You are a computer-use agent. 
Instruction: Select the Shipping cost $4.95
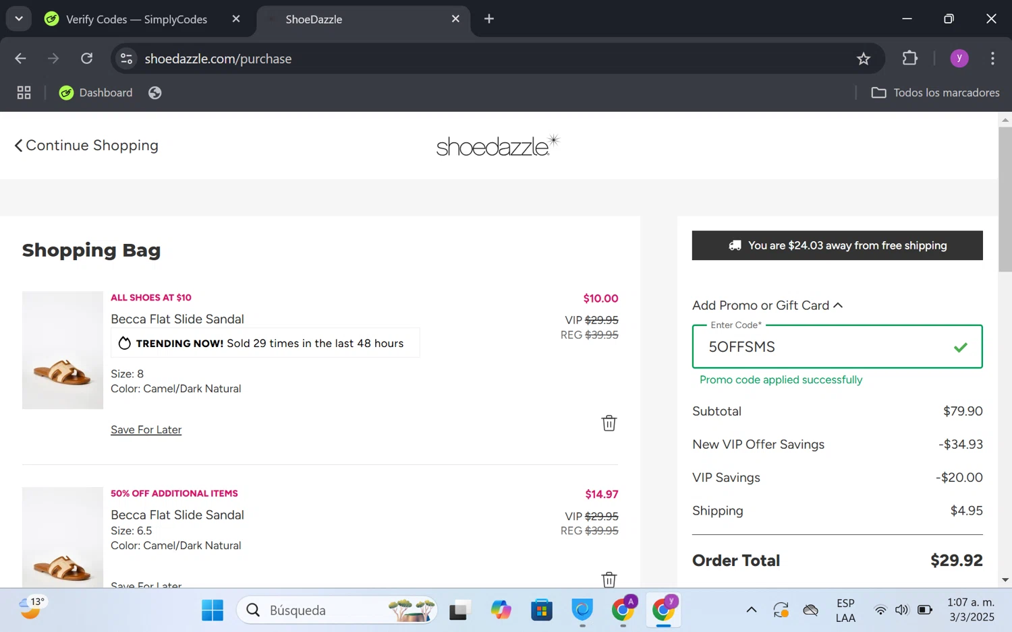pos(966,511)
